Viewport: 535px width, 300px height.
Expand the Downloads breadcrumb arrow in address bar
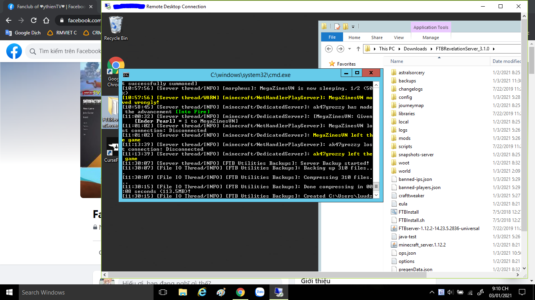point(431,49)
